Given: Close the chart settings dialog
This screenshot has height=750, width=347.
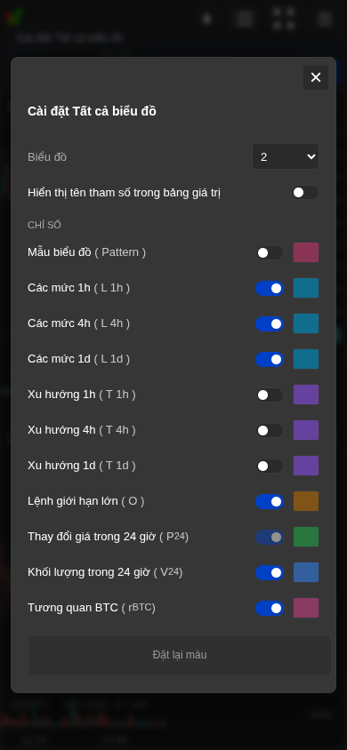Looking at the screenshot, I should coord(315,77).
